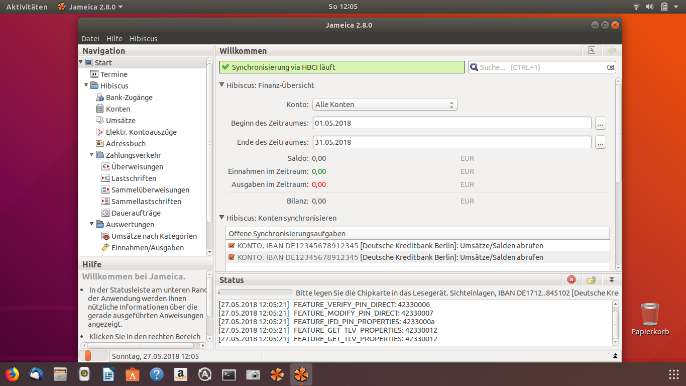Select Überweisungen in the navigation tree

pos(137,167)
